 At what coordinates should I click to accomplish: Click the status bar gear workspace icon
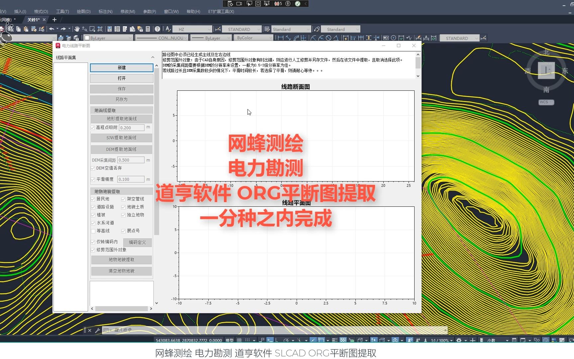[459, 340]
